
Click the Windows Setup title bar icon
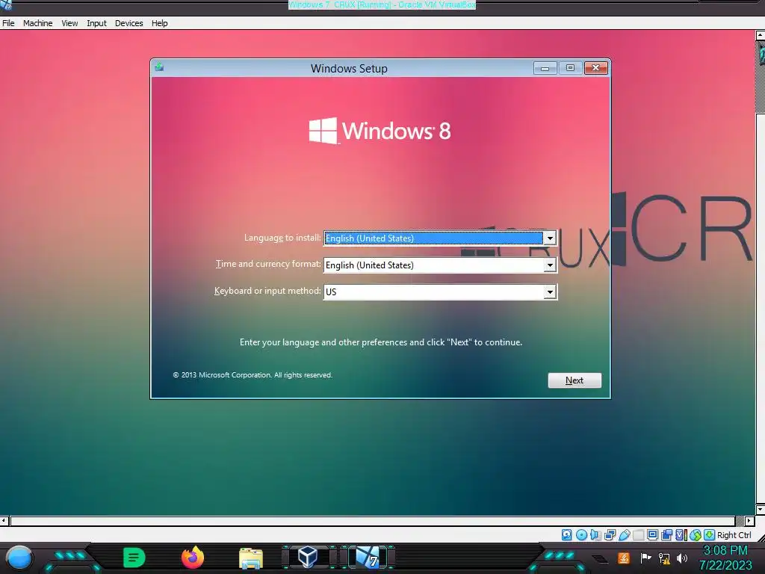pos(159,67)
